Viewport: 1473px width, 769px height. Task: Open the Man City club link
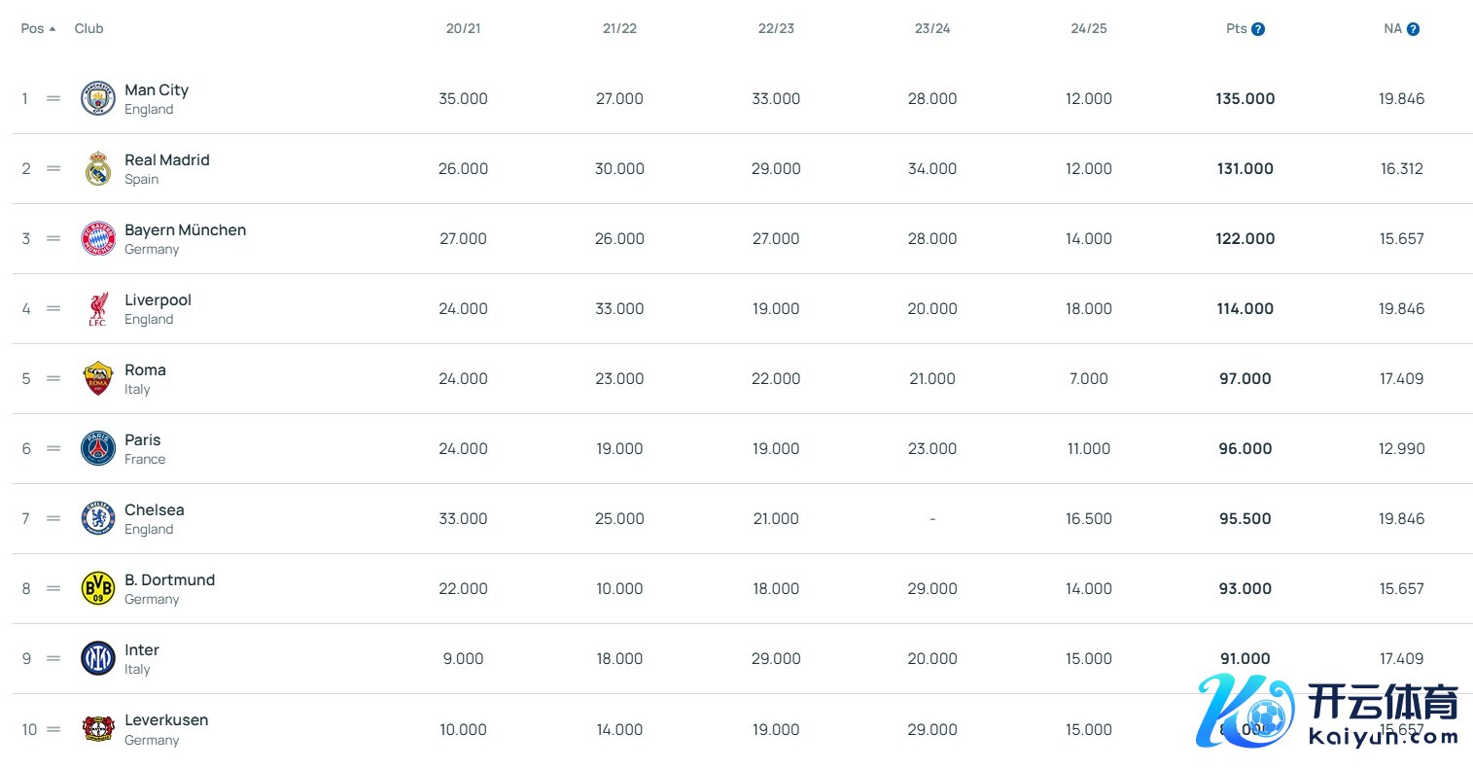point(157,89)
